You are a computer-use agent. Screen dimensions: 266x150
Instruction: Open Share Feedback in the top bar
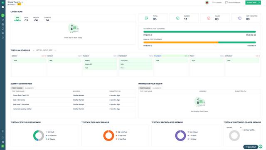pos(233,2)
